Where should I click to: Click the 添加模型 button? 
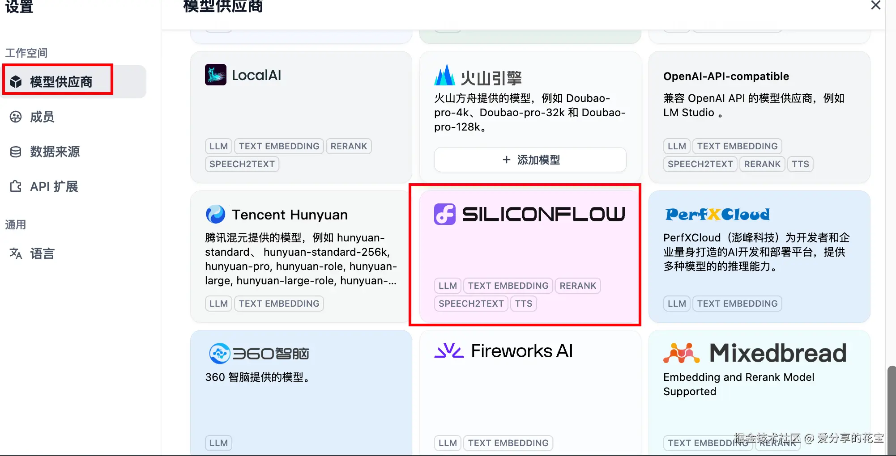(530, 160)
